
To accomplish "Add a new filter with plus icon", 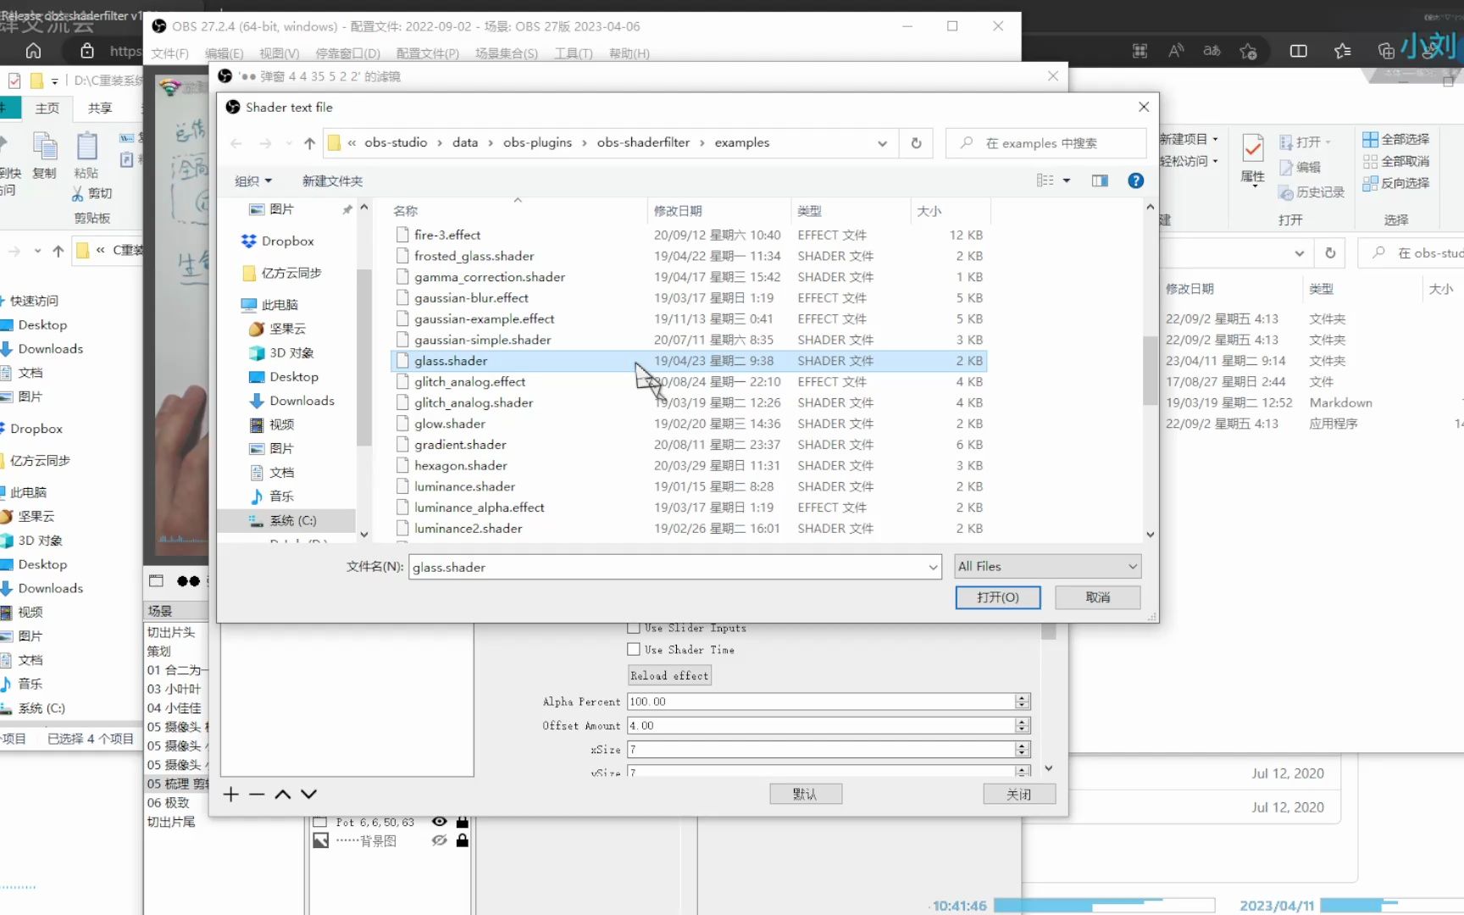I will click(x=231, y=795).
